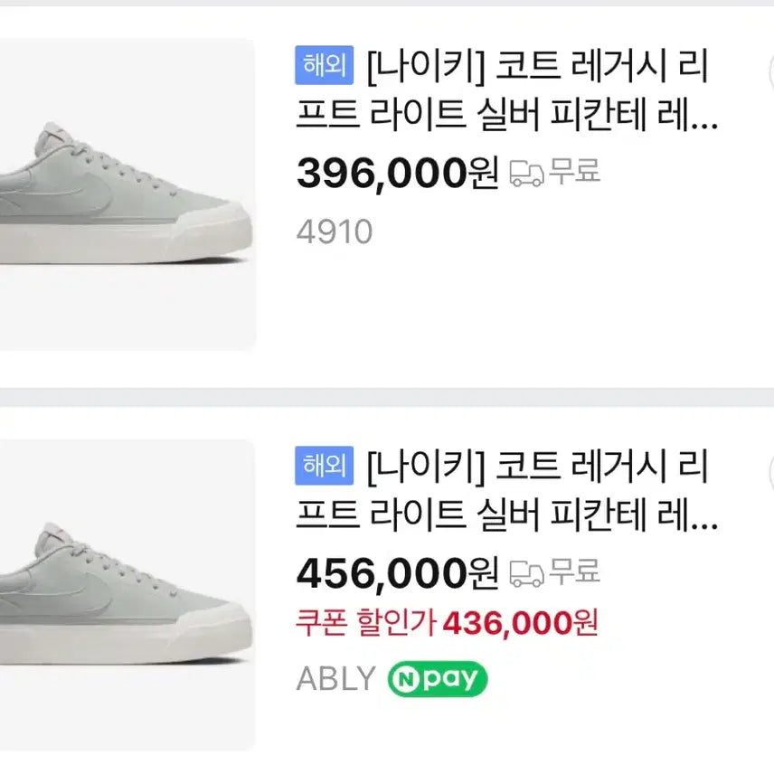Click the 456,000원 price
The width and height of the screenshot is (774, 774).
[x=397, y=573]
